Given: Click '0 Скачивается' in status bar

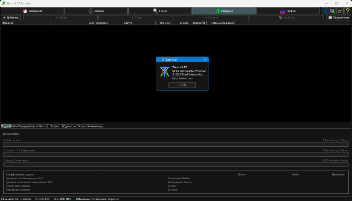Looking at the screenshot, I should tap(10, 199).
